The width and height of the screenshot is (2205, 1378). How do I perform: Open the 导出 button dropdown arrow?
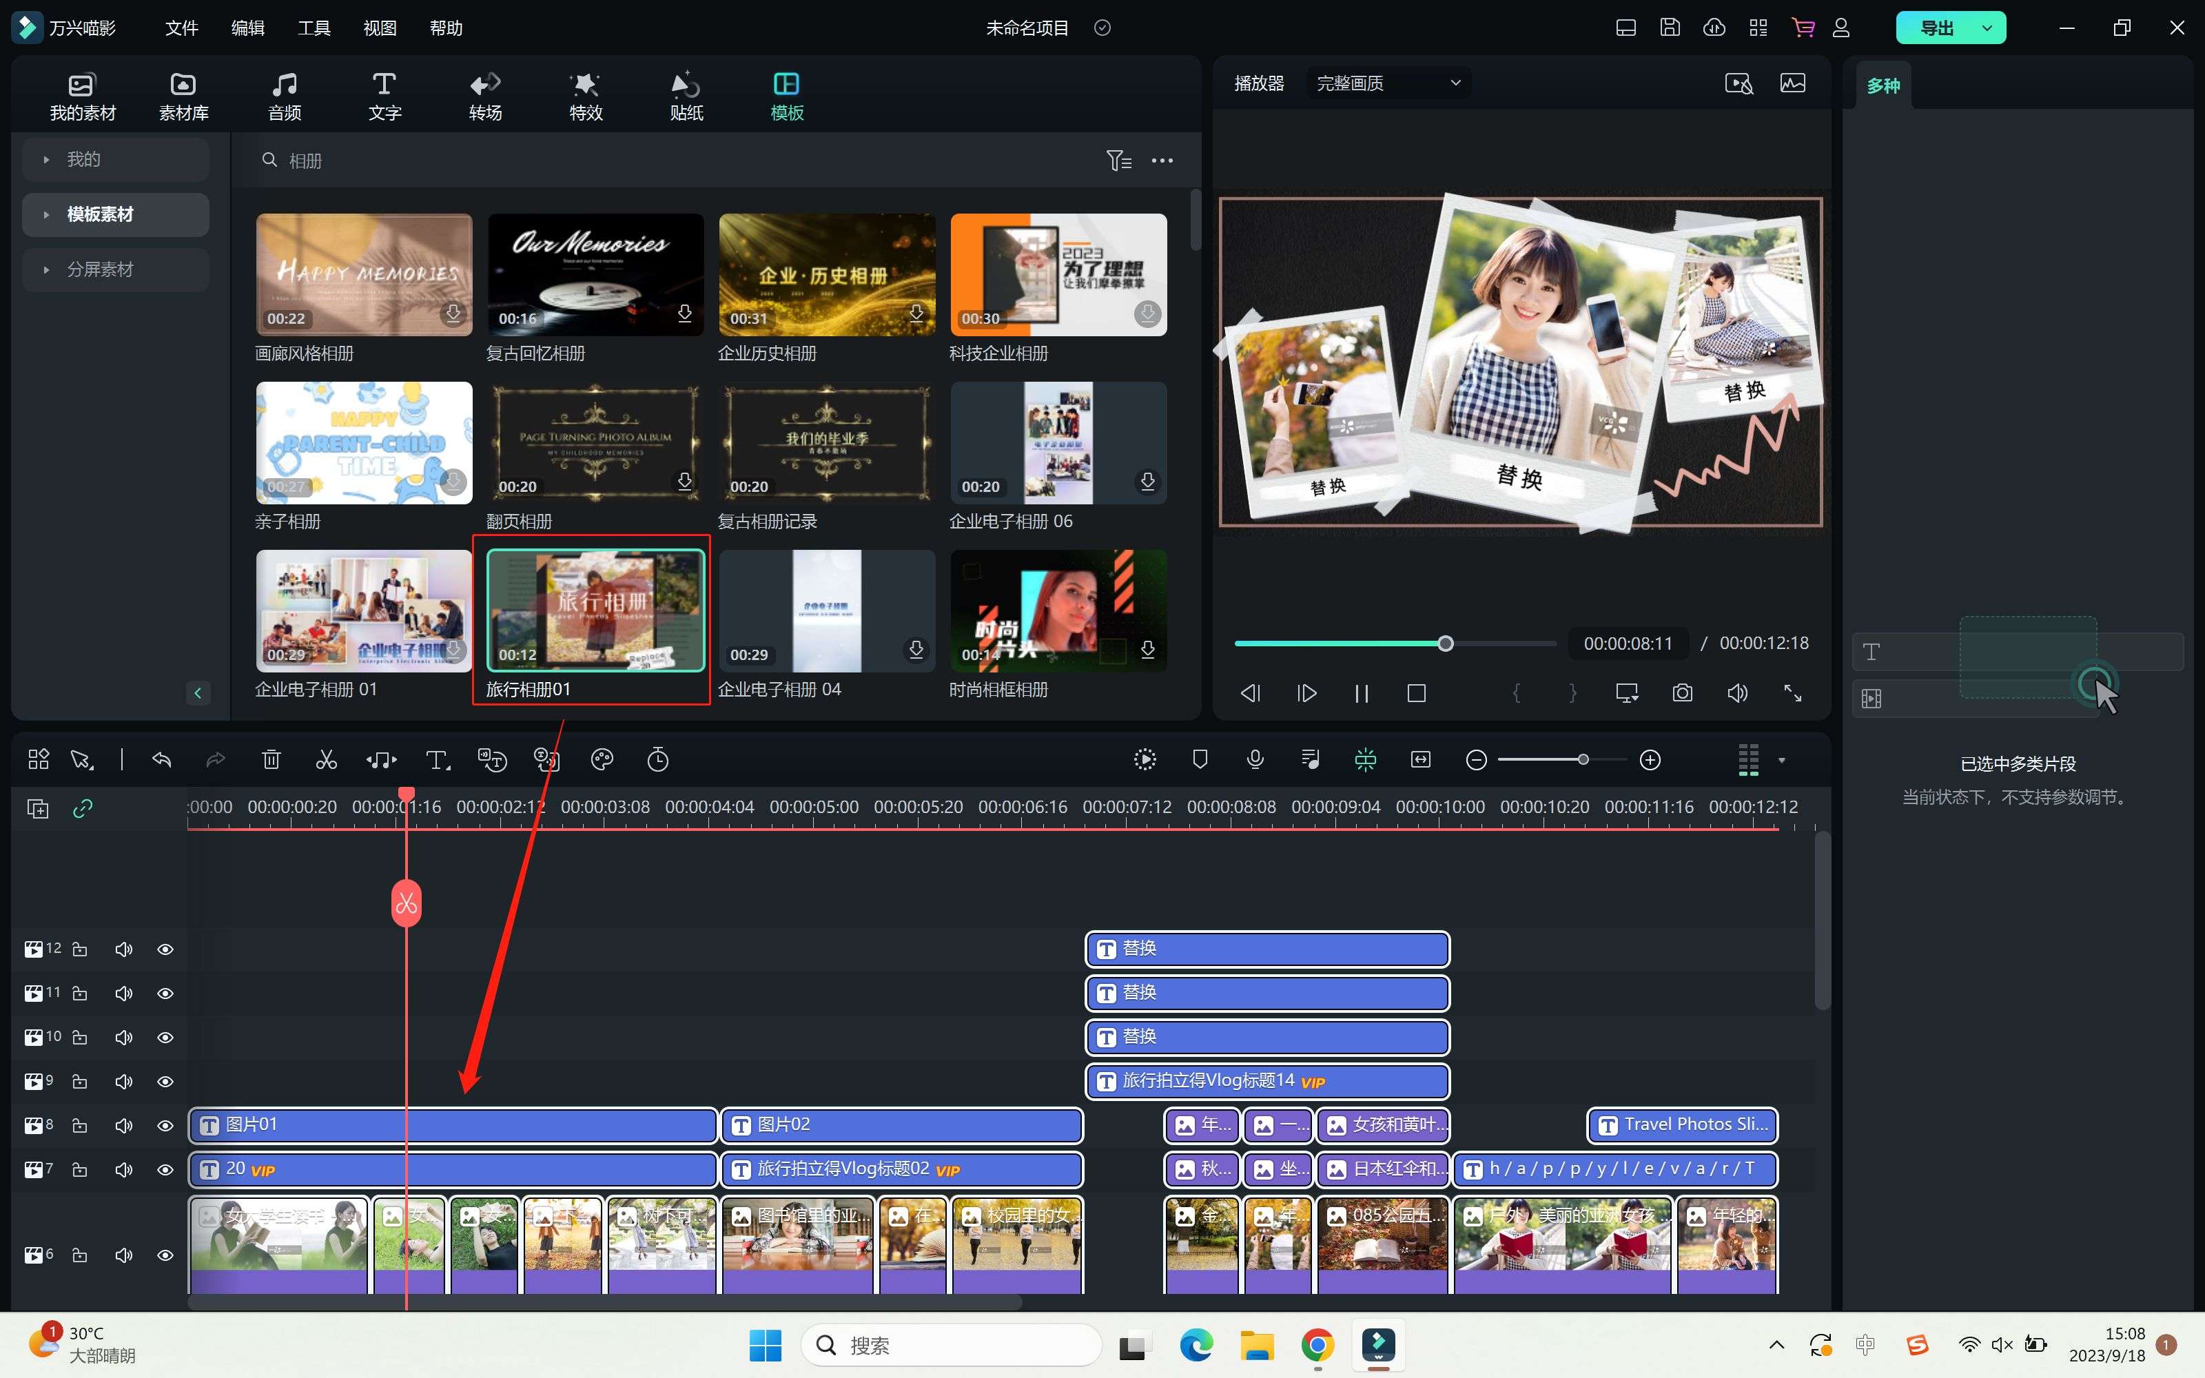1987,28
